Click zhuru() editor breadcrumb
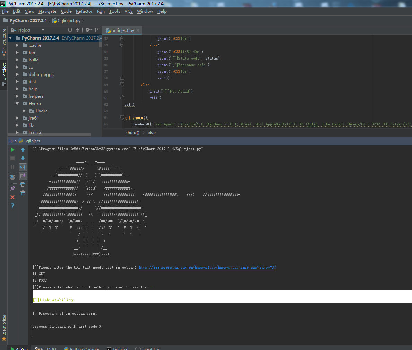 [132, 133]
